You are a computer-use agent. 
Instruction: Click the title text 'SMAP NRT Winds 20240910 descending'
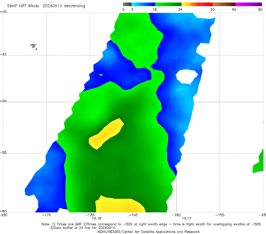(x=46, y=6)
